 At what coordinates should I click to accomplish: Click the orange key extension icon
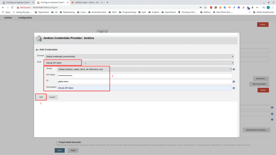click(x=229, y=7)
